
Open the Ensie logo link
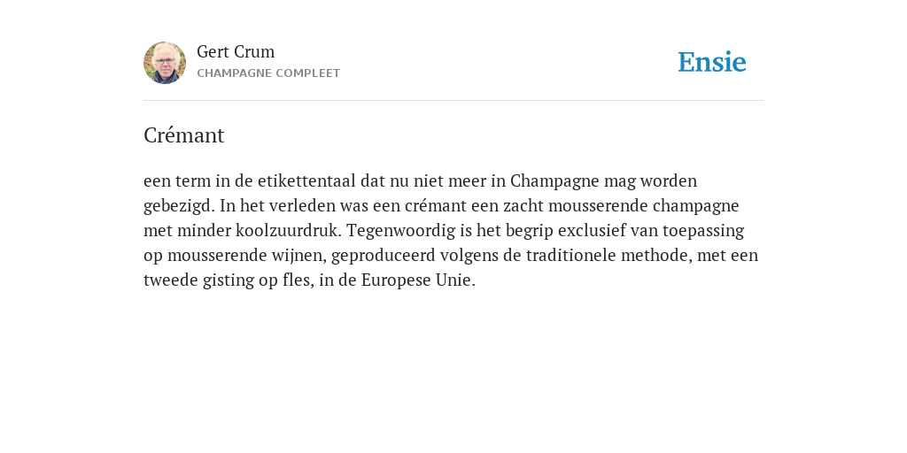coord(712,62)
